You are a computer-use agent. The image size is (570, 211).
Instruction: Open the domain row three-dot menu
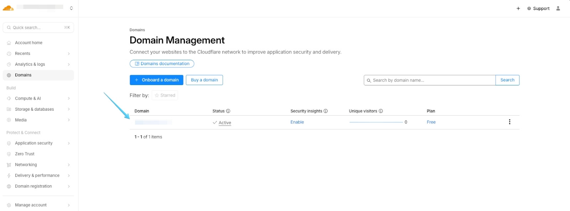509,122
